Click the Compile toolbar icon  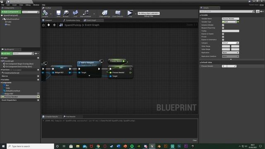click(45, 13)
